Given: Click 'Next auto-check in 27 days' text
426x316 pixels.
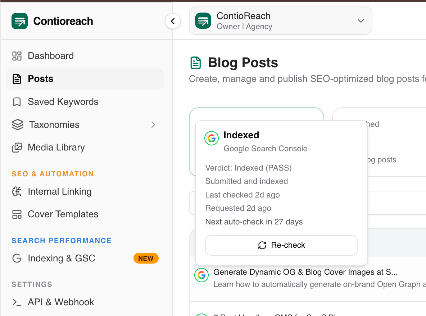Looking at the screenshot, I should coord(254,222).
